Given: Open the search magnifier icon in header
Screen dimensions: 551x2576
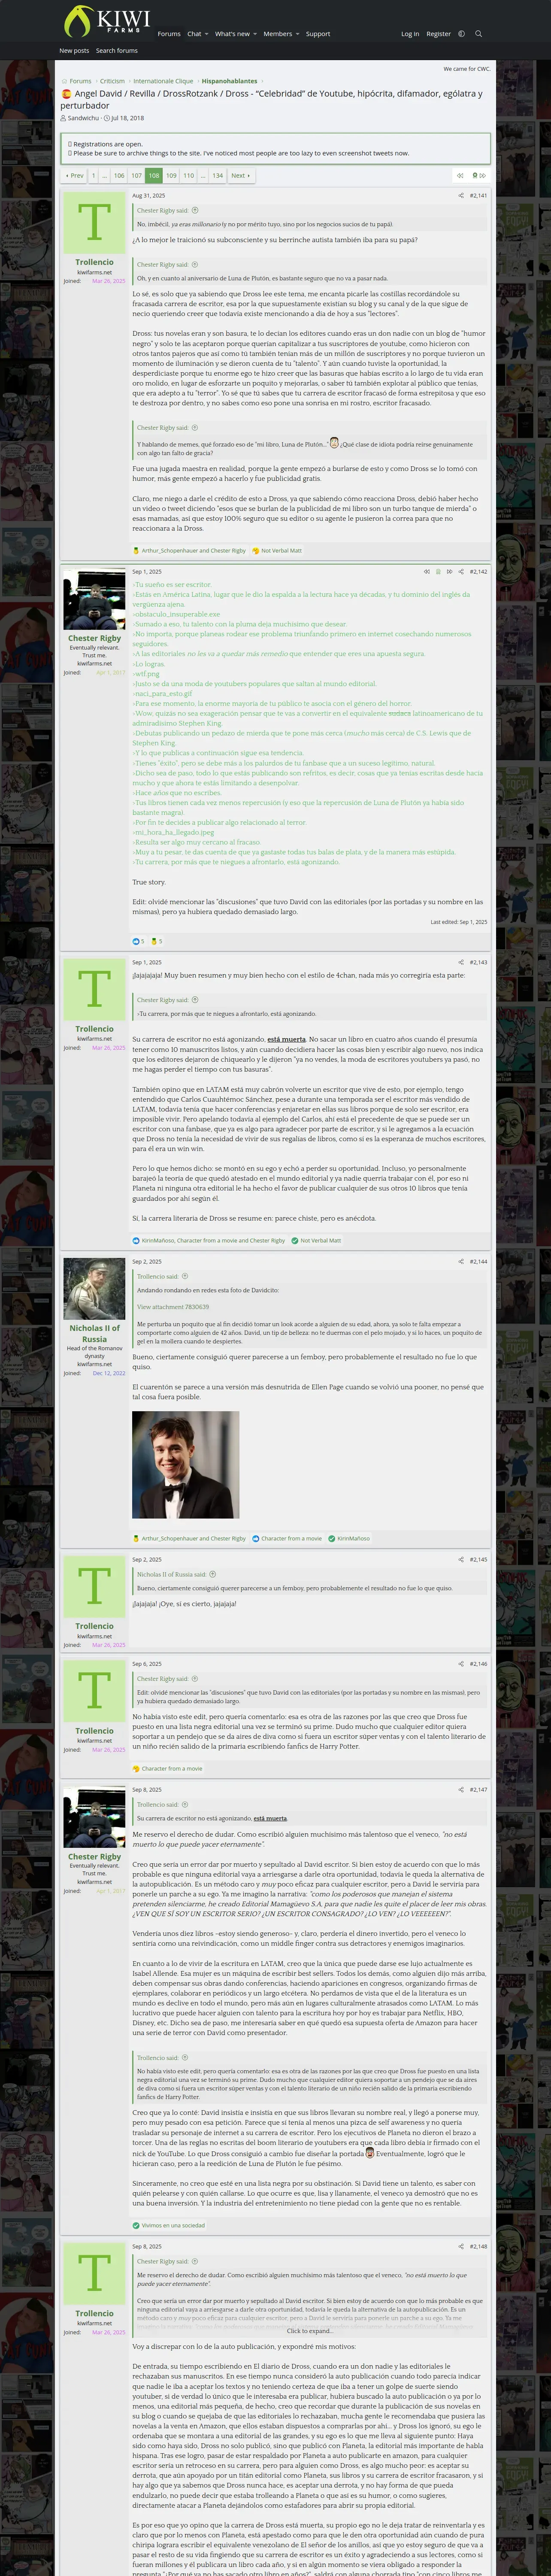Looking at the screenshot, I should pos(478,34).
